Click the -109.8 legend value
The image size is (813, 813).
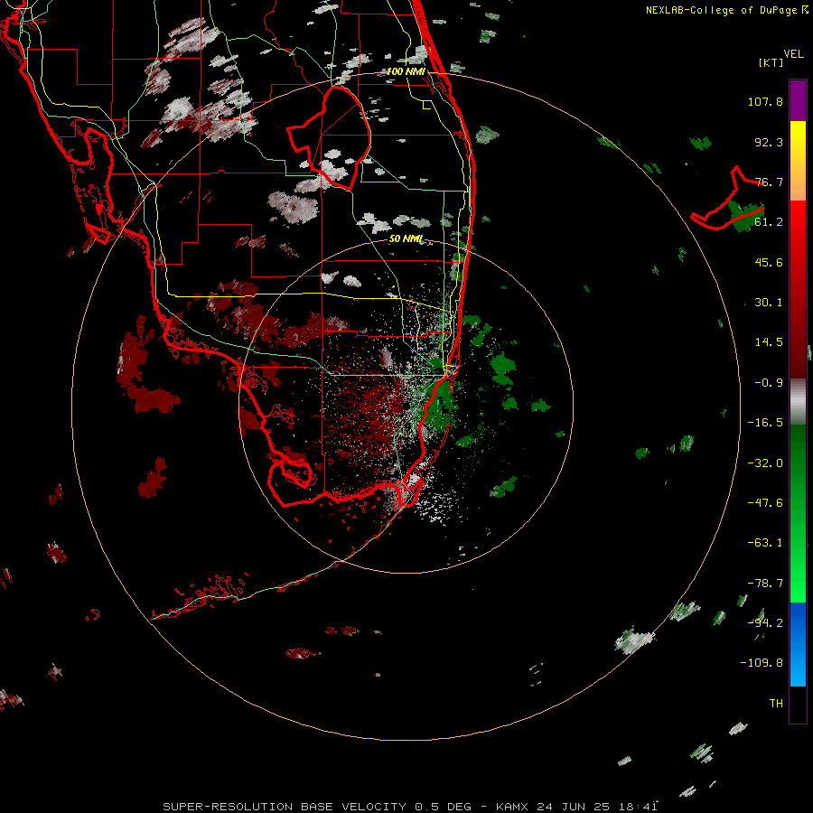coord(762,663)
